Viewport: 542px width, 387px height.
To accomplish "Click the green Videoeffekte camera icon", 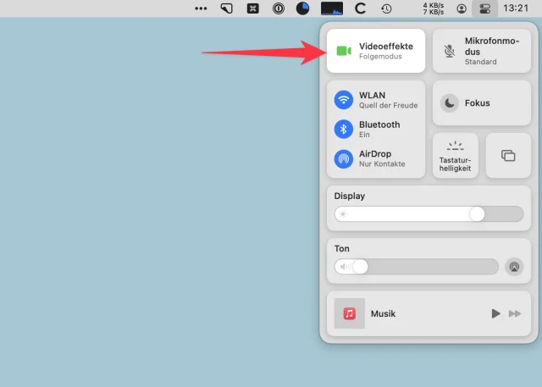I will point(343,51).
